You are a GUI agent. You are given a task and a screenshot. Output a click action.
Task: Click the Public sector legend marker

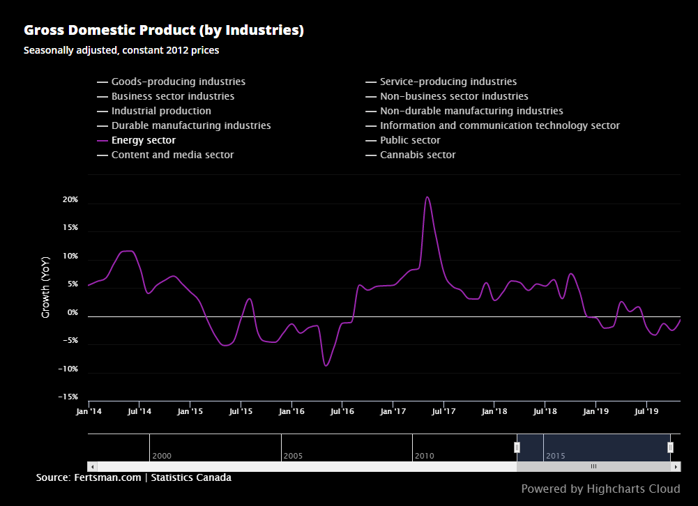tap(370, 140)
